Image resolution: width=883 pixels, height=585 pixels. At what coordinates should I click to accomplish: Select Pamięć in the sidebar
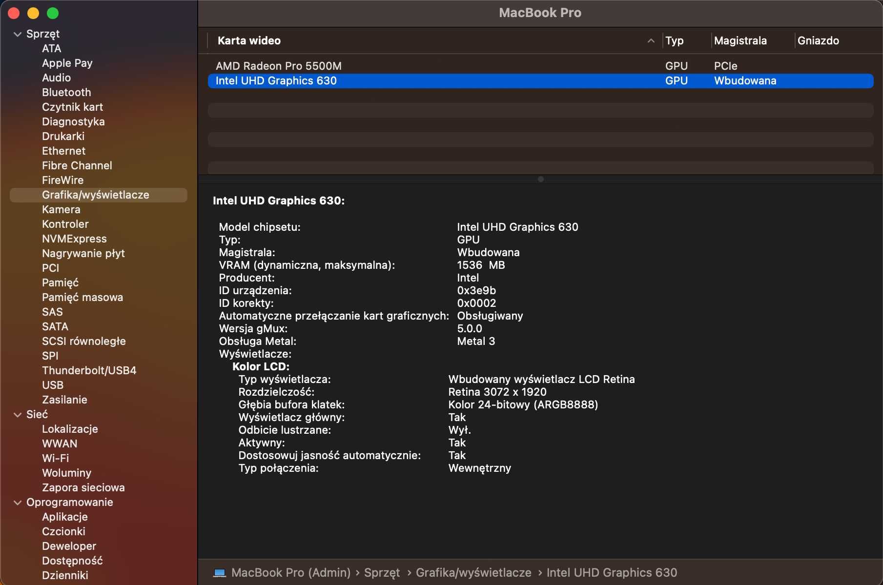click(60, 283)
